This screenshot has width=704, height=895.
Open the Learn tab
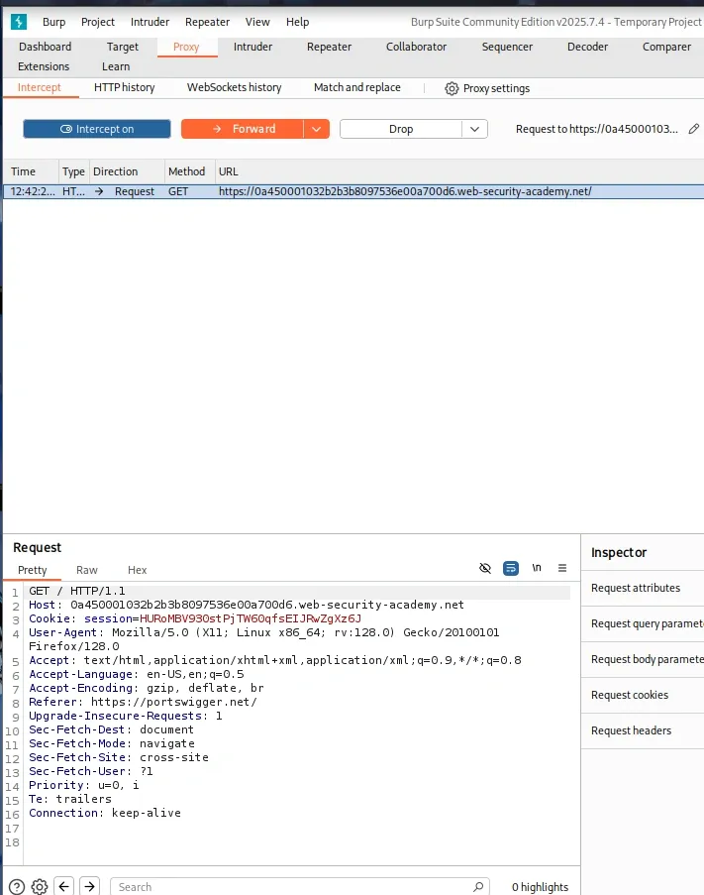click(116, 66)
